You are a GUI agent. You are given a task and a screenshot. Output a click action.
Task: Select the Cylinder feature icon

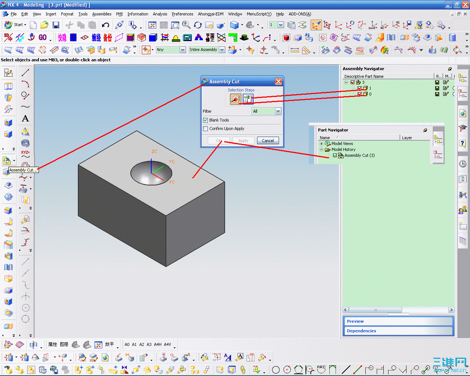pos(452,37)
